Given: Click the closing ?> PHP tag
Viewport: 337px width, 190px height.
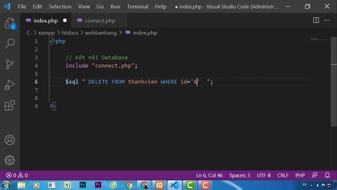Looking at the screenshot, I should click(x=52, y=106).
